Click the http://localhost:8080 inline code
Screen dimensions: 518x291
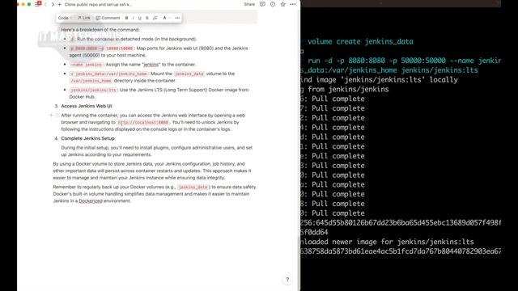click(143, 122)
